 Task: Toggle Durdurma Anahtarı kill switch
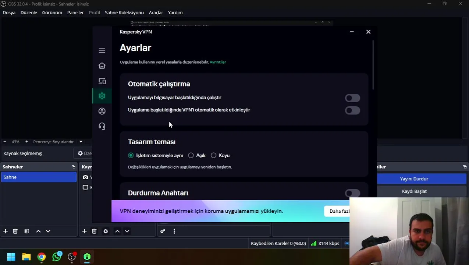pyautogui.click(x=352, y=193)
